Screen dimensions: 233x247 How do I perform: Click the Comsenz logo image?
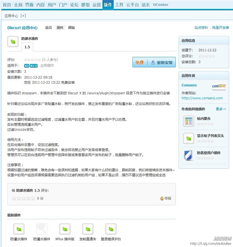[219, 86]
